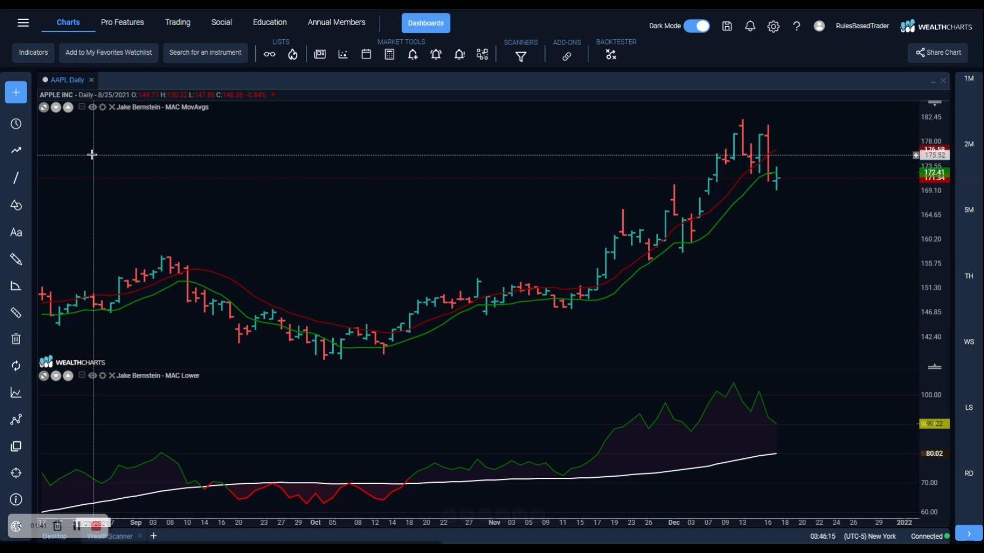Select the line drawing tool

(16, 178)
